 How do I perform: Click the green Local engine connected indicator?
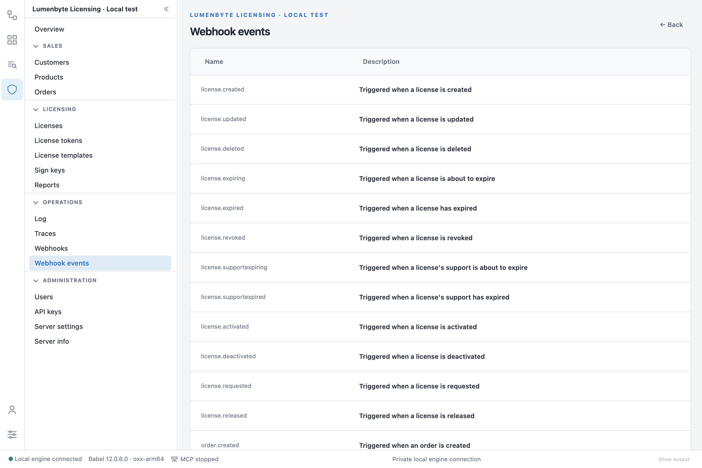pos(11,459)
